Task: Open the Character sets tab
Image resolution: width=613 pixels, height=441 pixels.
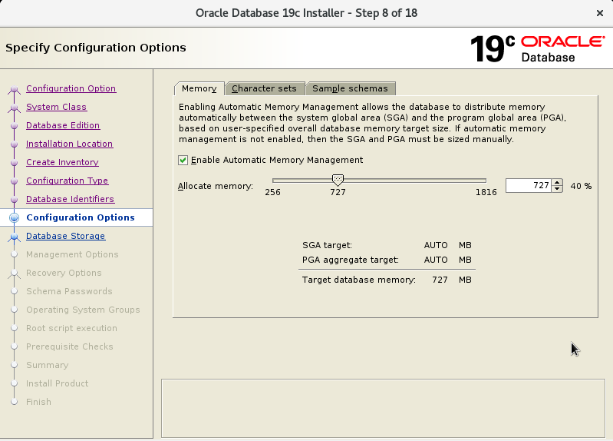Action: (264, 88)
